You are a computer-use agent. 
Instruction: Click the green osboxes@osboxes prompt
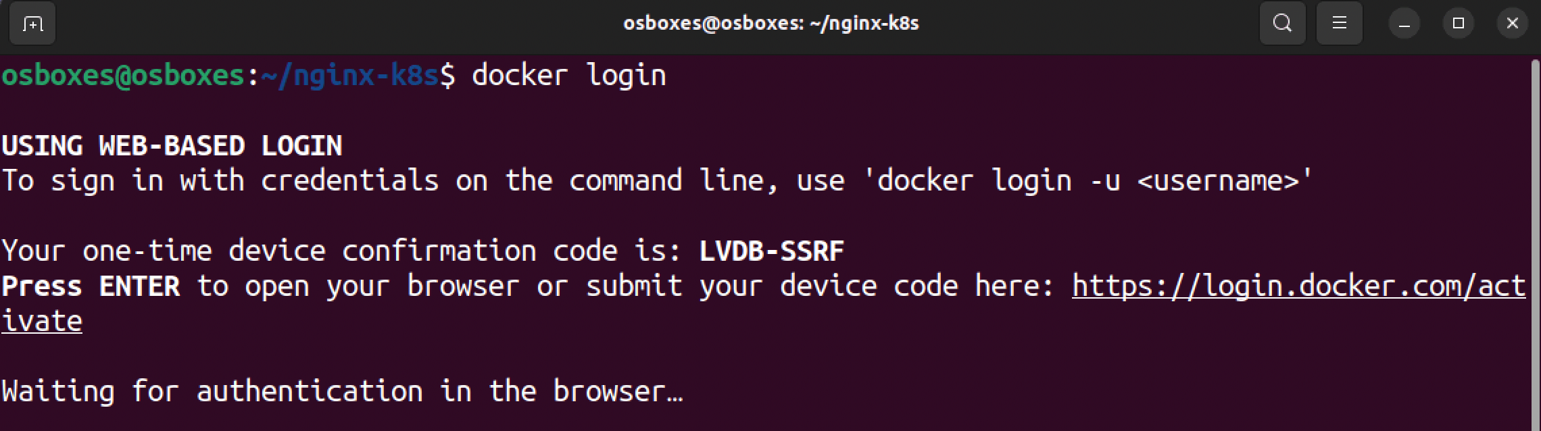(x=122, y=75)
